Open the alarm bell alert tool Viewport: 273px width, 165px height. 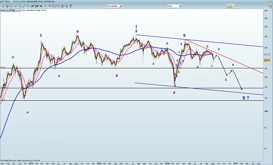tap(7, 6)
